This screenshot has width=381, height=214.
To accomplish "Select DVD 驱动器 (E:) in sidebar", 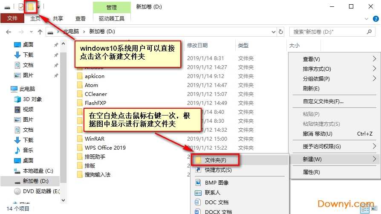I will pos(37,191).
